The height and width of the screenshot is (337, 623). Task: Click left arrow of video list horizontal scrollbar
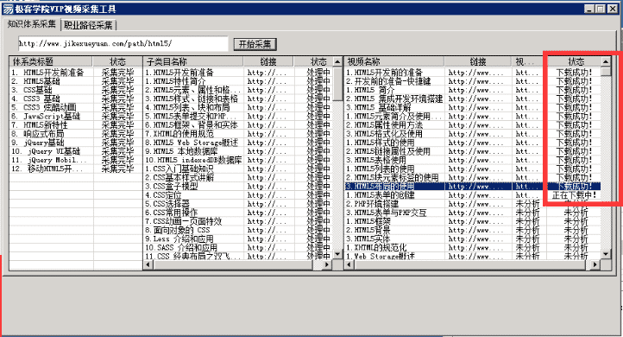click(349, 264)
